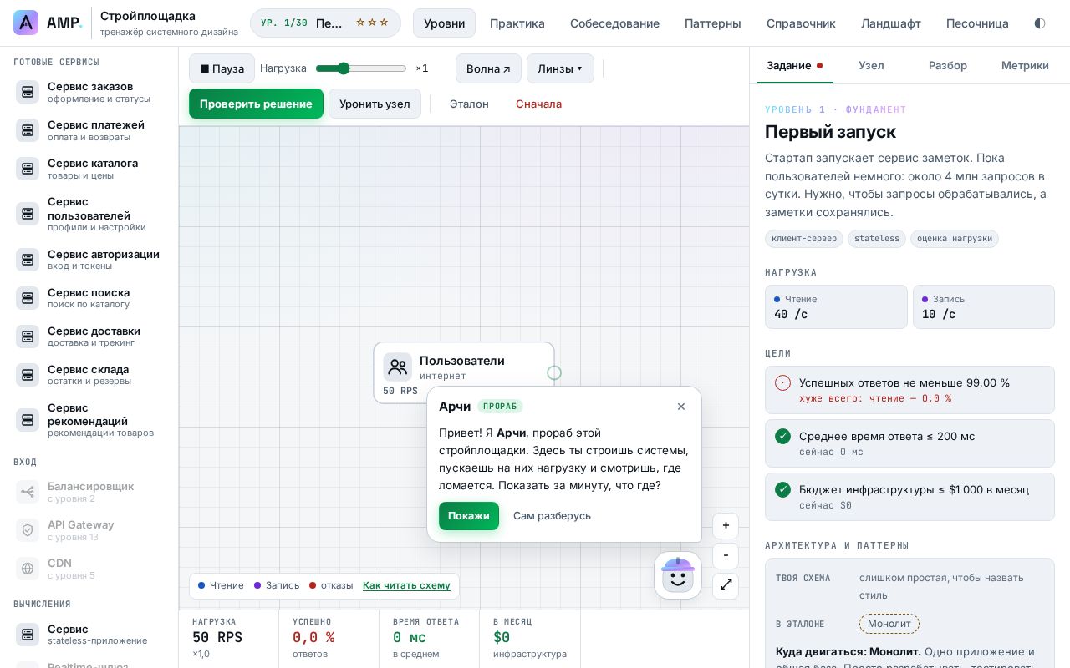Pick the Сервис каталога server icon
Viewport: 1070px width, 668px height.
point(28,169)
